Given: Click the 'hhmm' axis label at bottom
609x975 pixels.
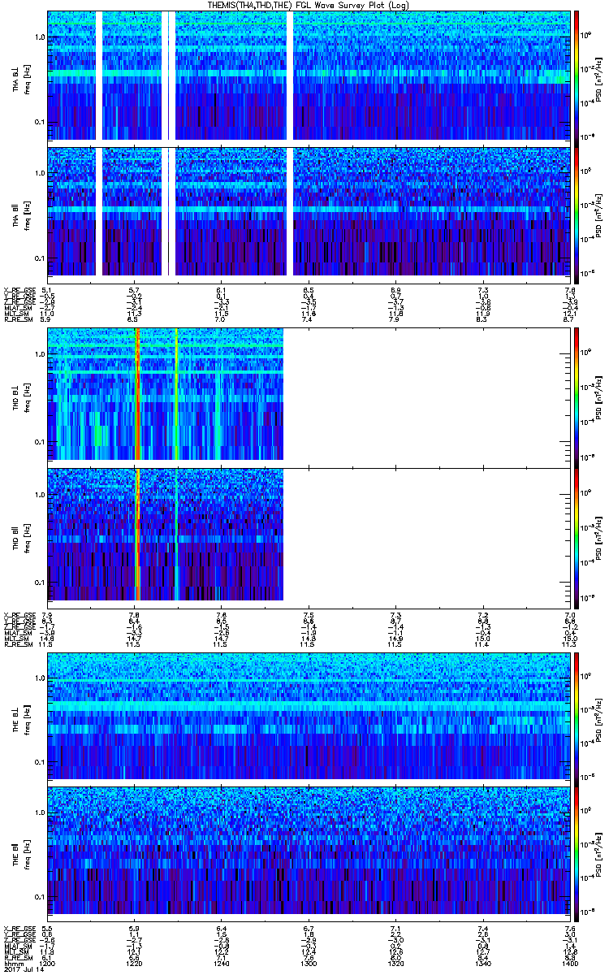Looking at the screenshot, I should point(12,964).
